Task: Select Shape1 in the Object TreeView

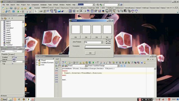Action: (8, 34)
